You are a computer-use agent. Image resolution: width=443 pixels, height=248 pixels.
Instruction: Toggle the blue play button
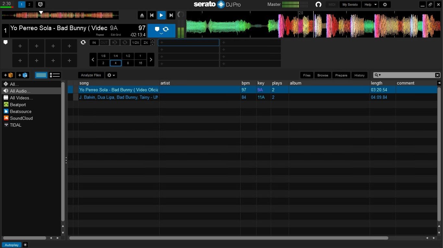[x=161, y=15]
